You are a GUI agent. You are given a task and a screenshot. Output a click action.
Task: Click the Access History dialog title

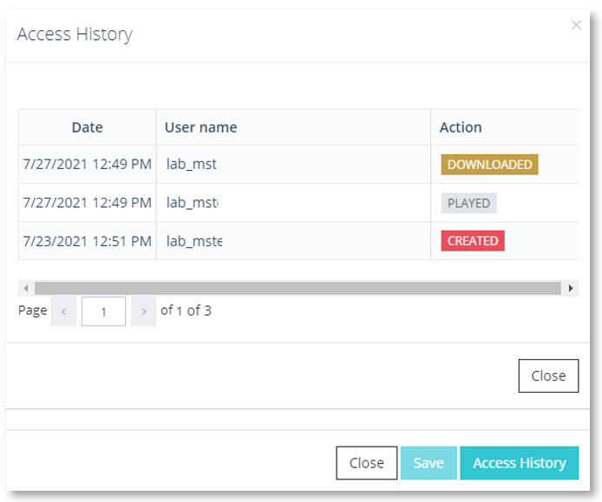[75, 34]
